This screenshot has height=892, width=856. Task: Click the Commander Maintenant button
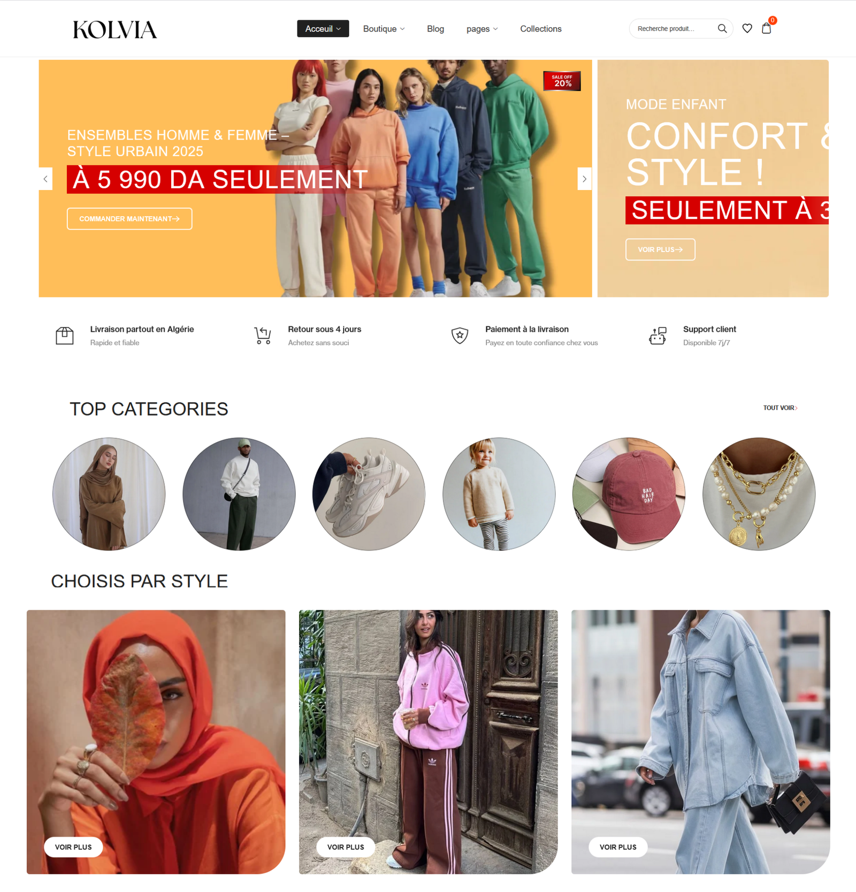coord(129,219)
